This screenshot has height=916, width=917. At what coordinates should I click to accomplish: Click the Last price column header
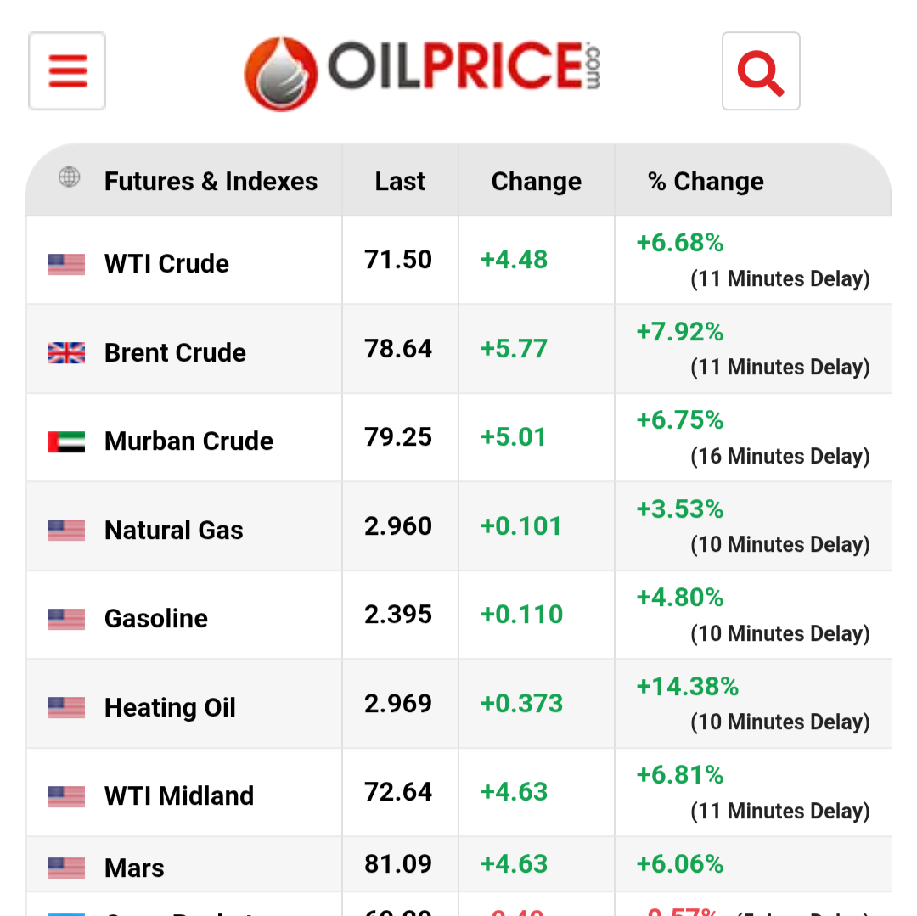[400, 182]
